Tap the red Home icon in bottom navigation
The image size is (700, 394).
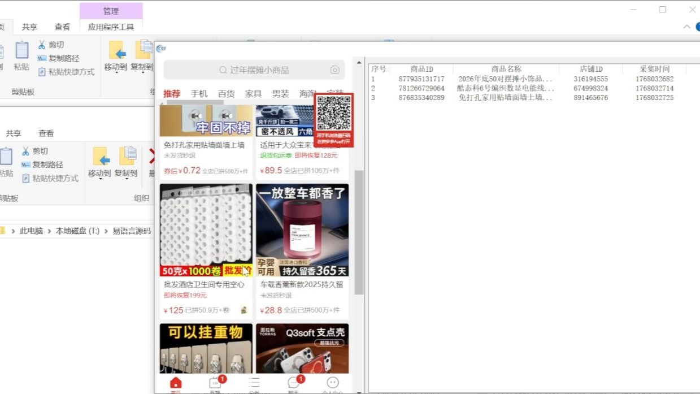pos(176,384)
